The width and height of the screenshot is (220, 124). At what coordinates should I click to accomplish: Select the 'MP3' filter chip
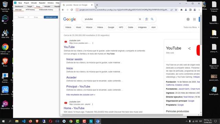(121, 27)
